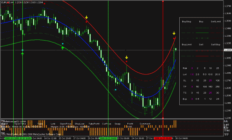Click the red x marker below the 20 Oct yellow arrow
Viewport: 232px width, 140px height.
(86, 22)
